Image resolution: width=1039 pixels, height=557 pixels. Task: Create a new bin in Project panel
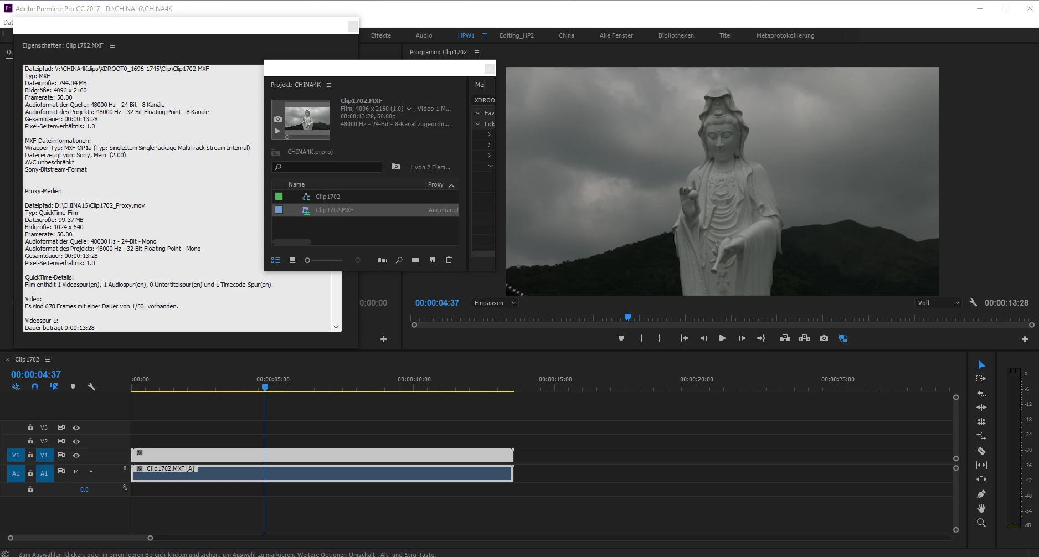[x=415, y=260]
